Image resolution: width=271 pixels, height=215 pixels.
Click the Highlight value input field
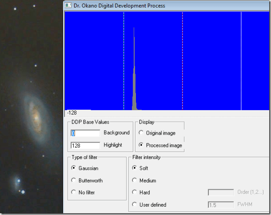click(x=85, y=145)
